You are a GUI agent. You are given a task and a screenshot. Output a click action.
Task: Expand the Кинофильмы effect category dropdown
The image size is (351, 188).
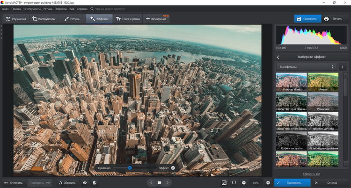pos(306,67)
